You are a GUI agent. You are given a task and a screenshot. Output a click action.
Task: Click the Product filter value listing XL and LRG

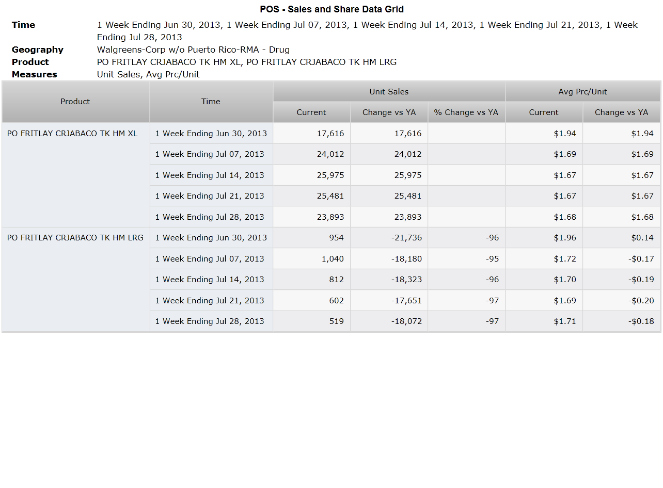click(247, 62)
